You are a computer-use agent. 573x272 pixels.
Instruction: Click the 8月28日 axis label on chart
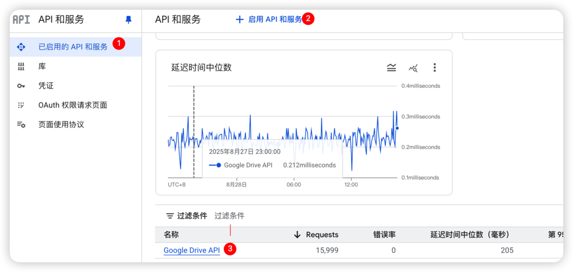tap(237, 185)
